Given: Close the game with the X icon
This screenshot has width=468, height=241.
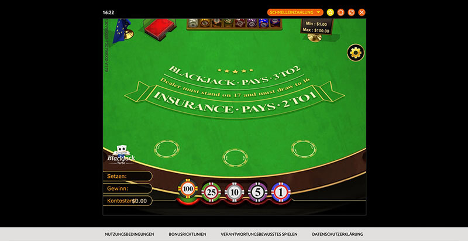Looking at the screenshot, I should coord(362,12).
